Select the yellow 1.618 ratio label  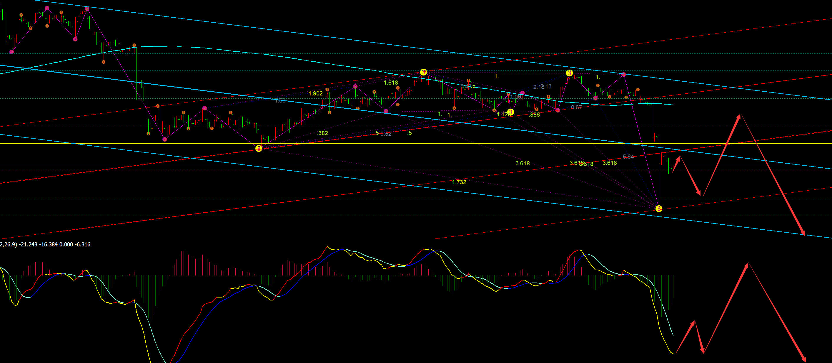391,83
